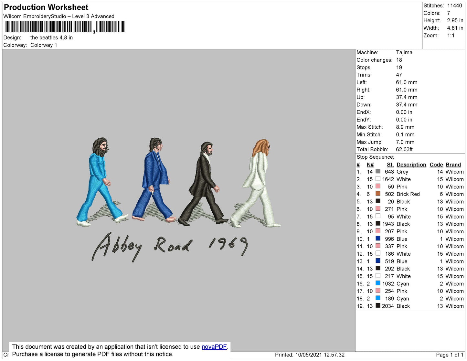Click the novaPDF hyperlink
The width and height of the screenshot is (467, 361).
214,347
